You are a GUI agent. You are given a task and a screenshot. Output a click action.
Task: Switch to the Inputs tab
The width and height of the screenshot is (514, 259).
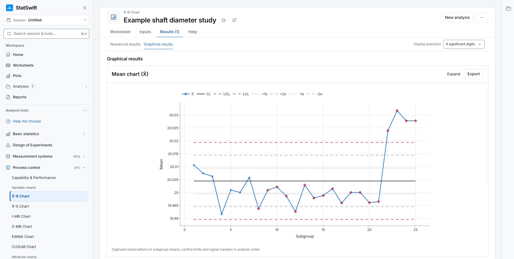click(145, 32)
